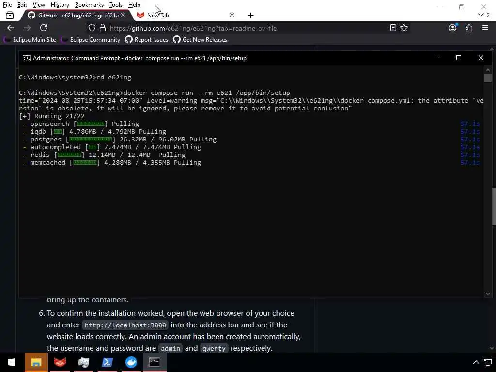The height and width of the screenshot is (372, 496).
Task: Click Command Prompt scrollbar up arrow
Action: click(x=488, y=70)
